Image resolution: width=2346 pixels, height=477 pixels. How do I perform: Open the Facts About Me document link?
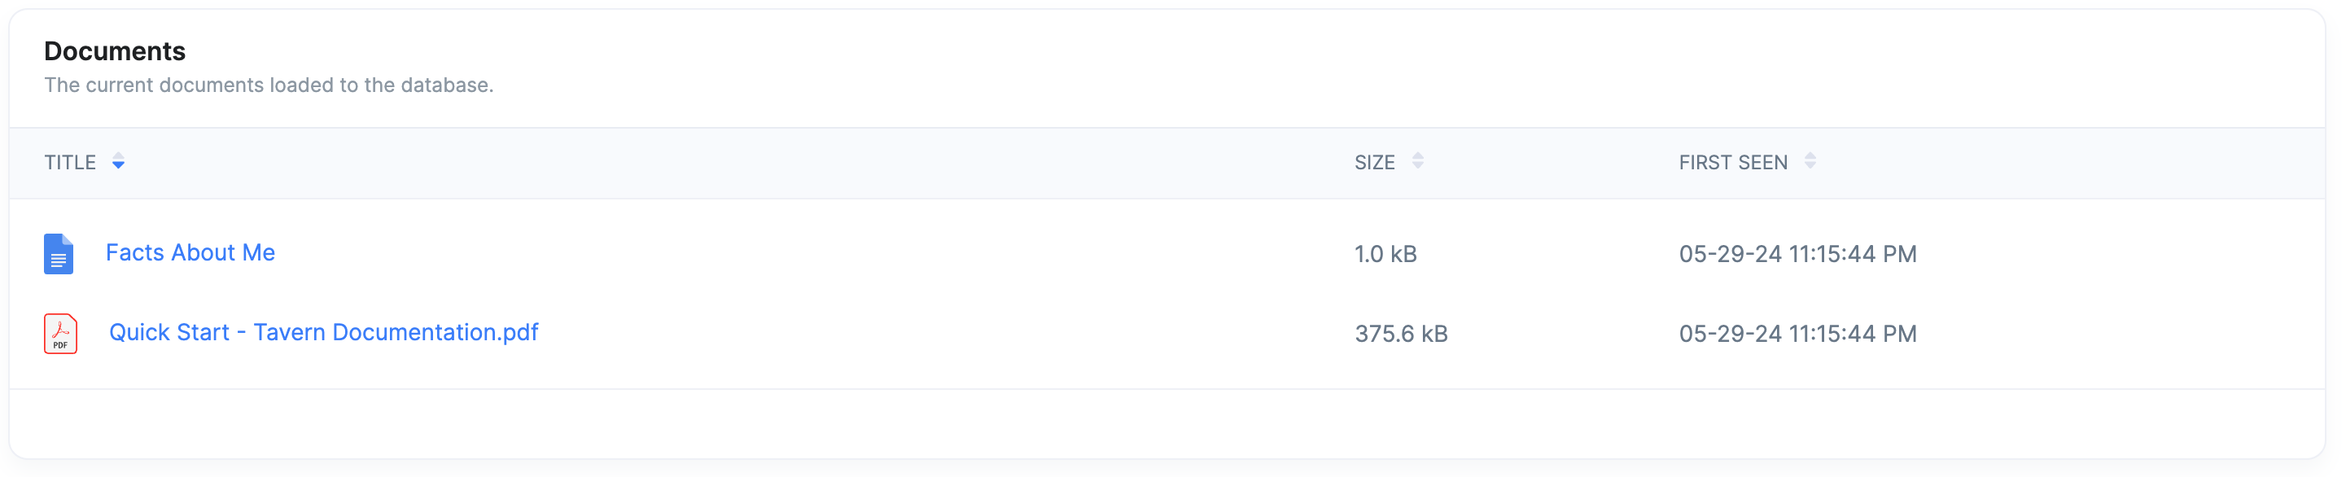tap(190, 252)
